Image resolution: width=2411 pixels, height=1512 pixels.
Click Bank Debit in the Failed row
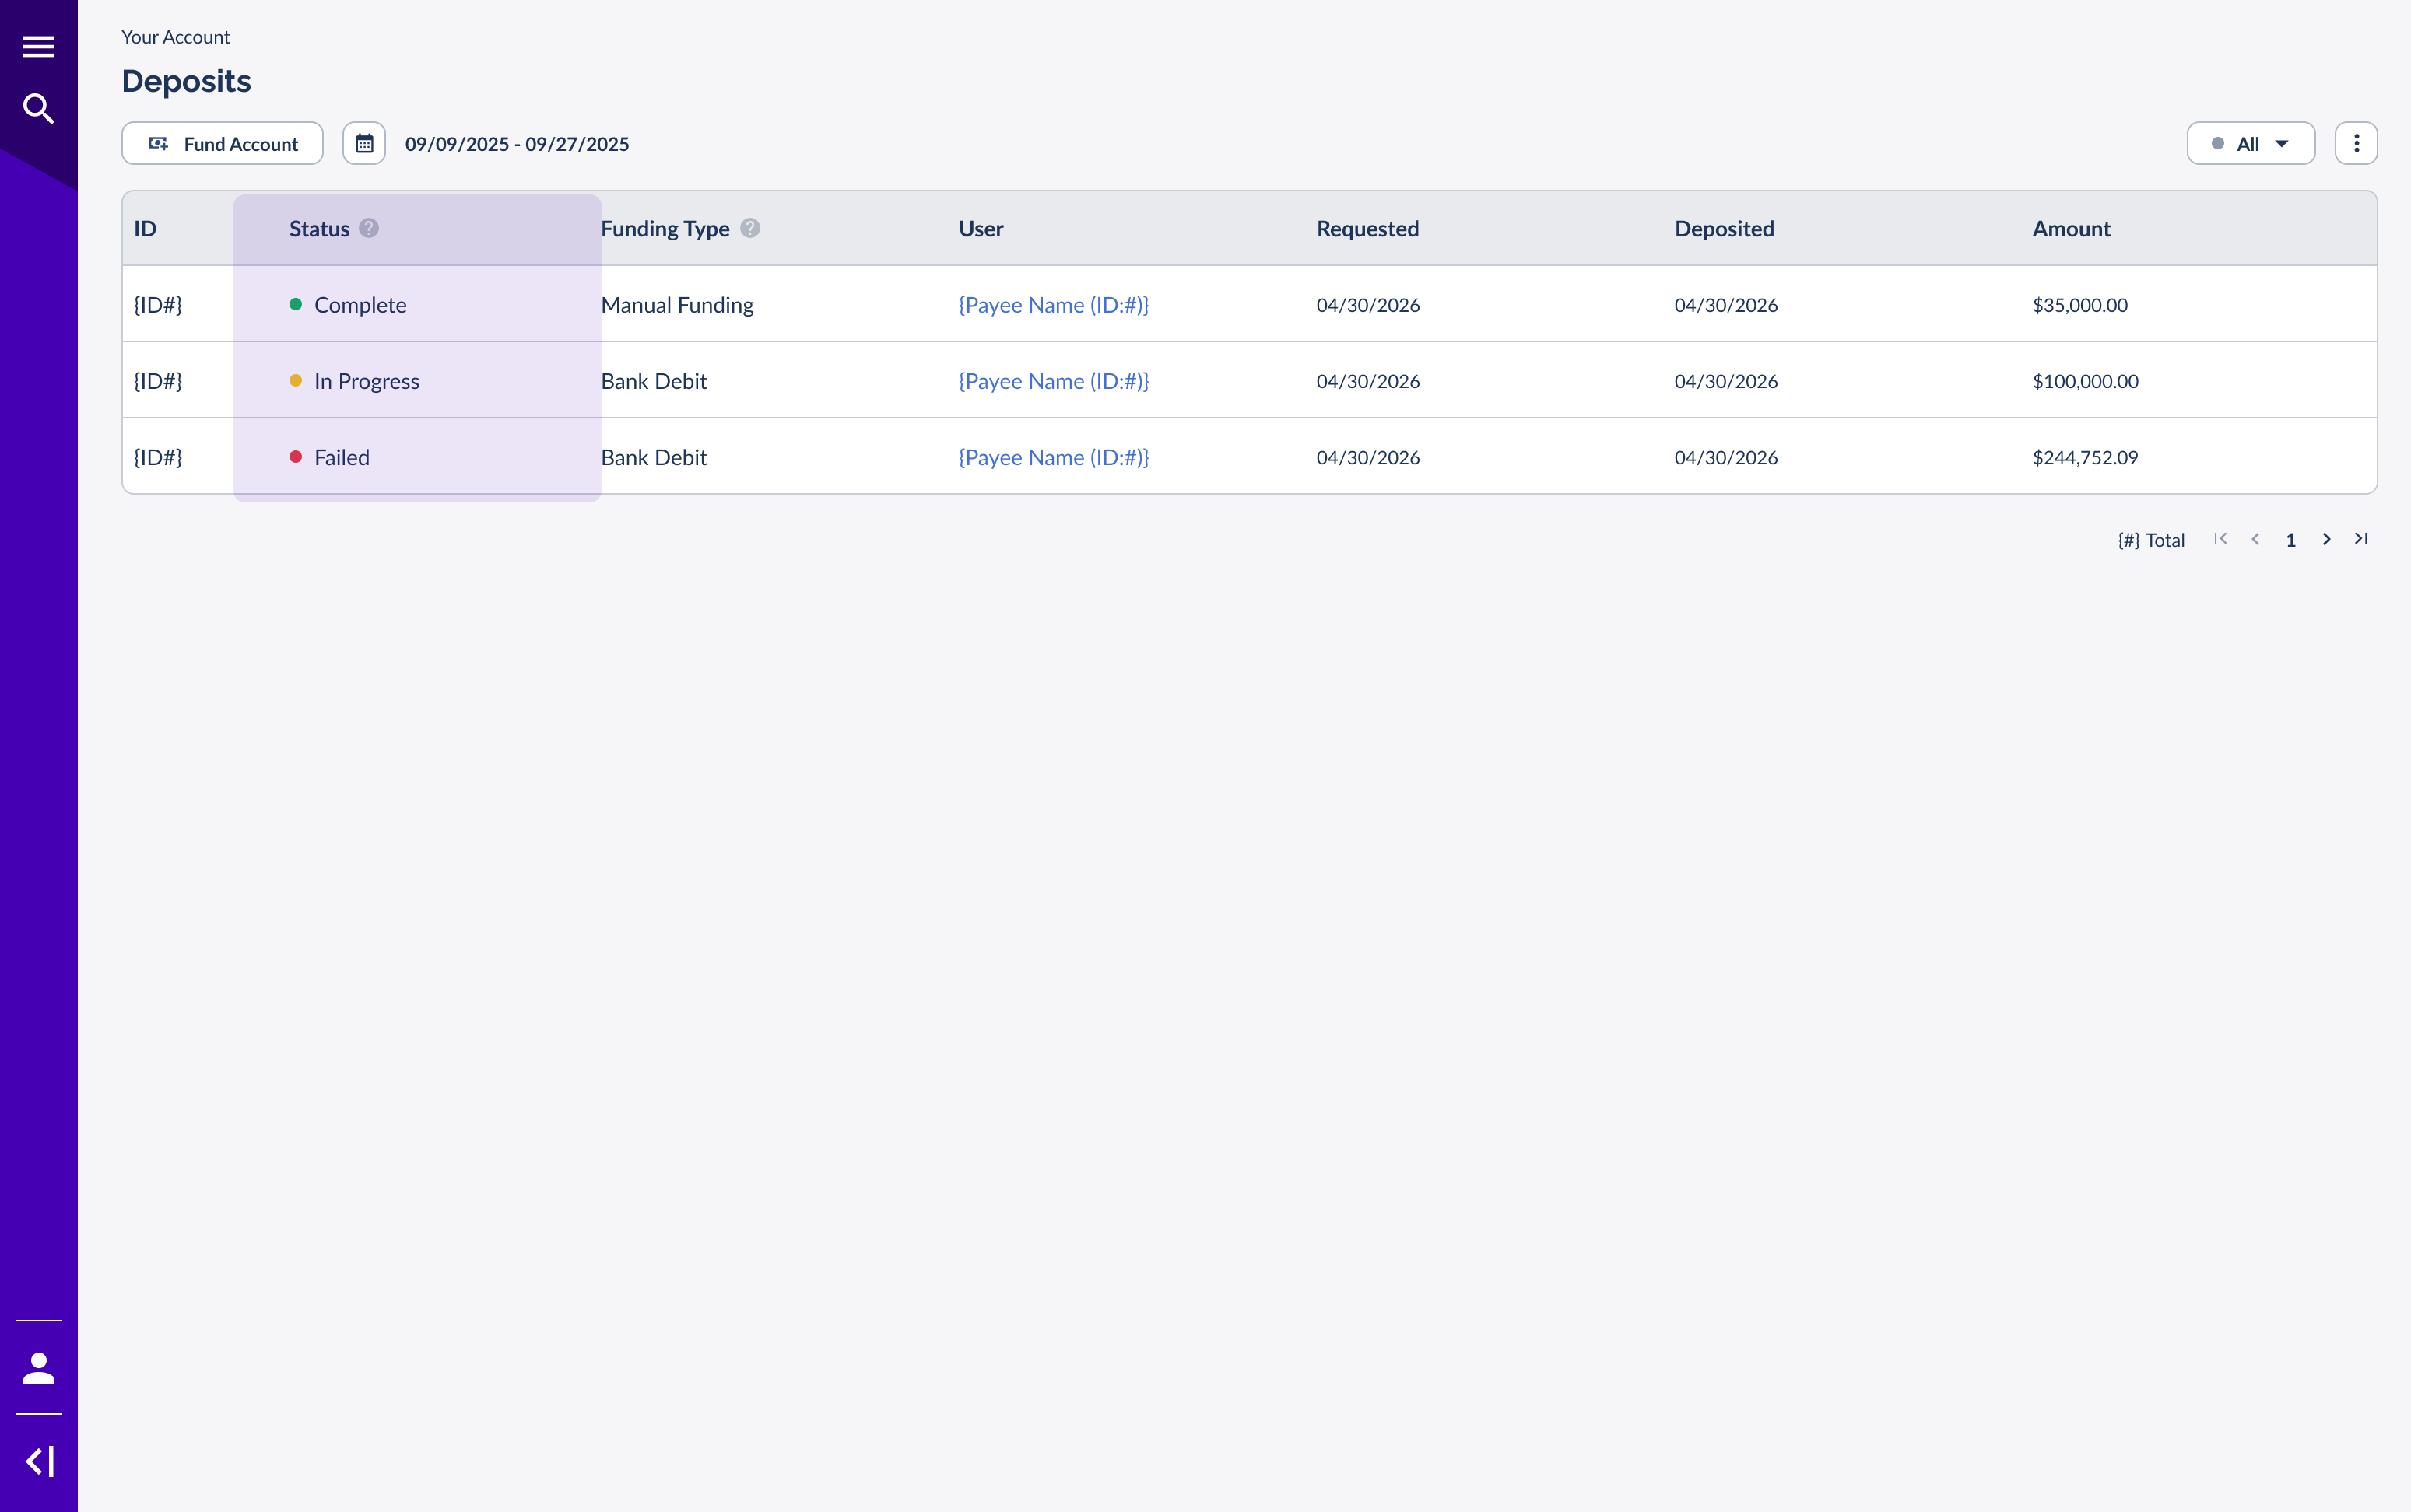[x=653, y=457]
